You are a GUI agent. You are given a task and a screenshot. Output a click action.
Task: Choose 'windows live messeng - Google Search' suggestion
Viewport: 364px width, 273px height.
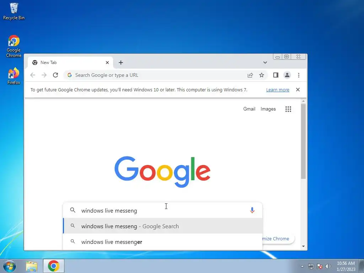coord(163,226)
